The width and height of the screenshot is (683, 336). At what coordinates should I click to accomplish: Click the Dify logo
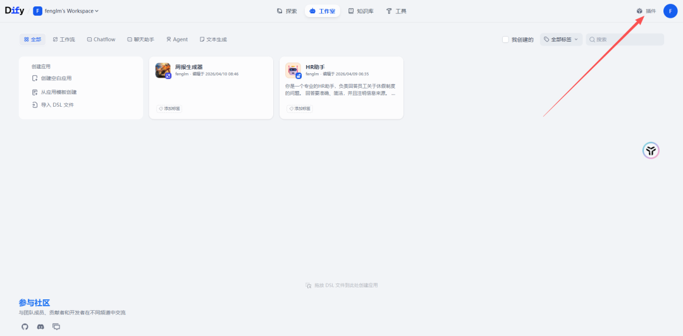(x=15, y=11)
